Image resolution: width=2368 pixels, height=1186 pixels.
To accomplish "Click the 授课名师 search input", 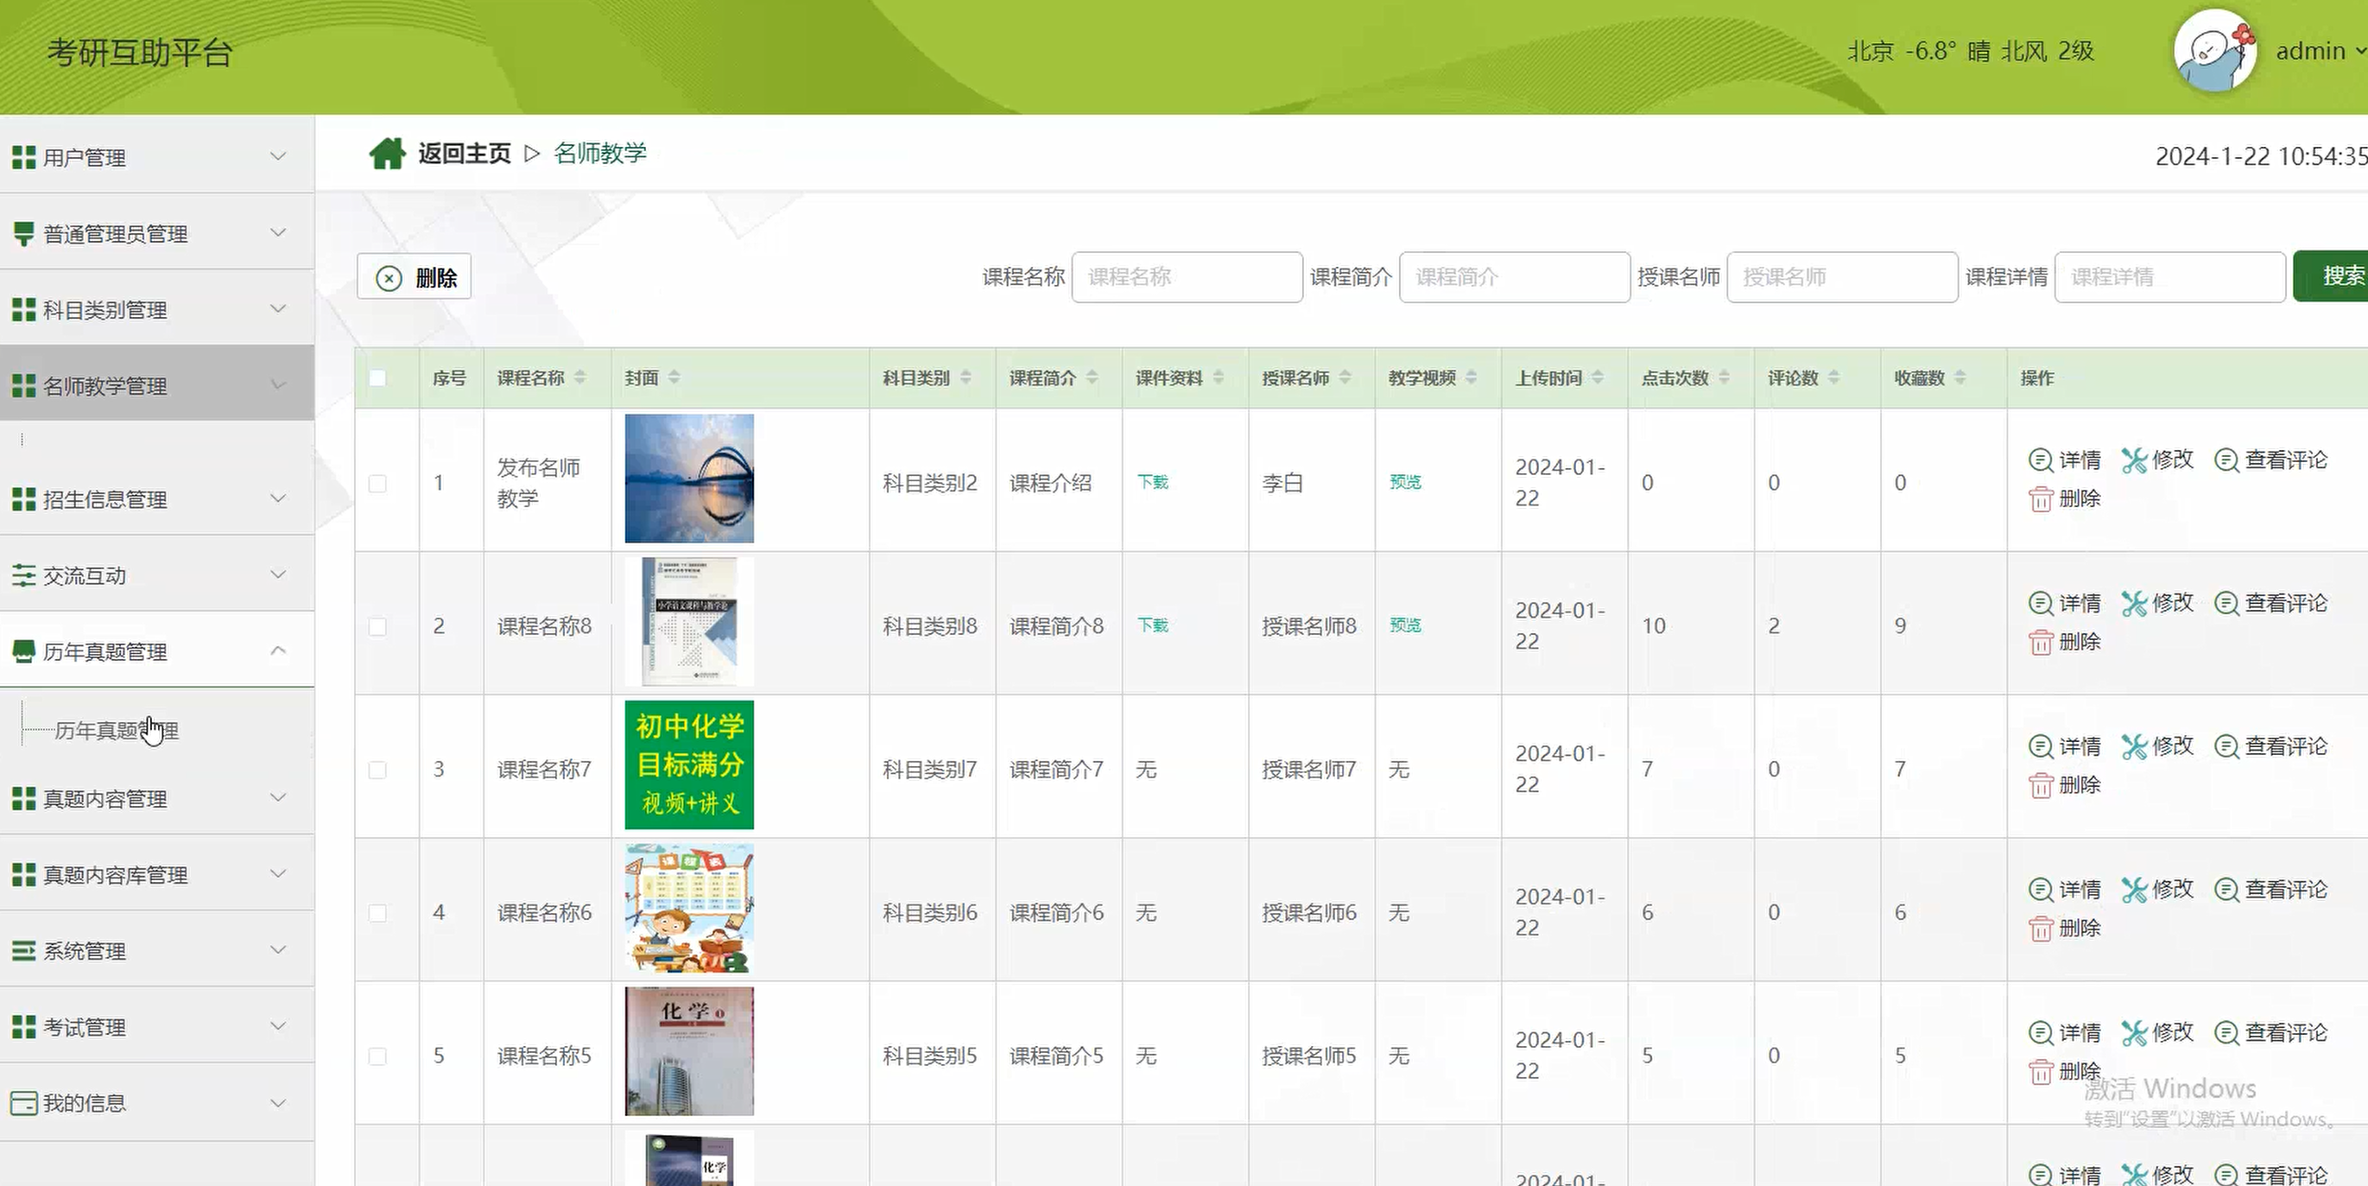I will pyautogui.click(x=1842, y=276).
